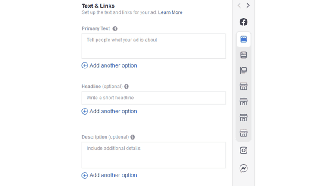Show info tooltip icon for Description
The image size is (331, 186).
click(x=133, y=137)
